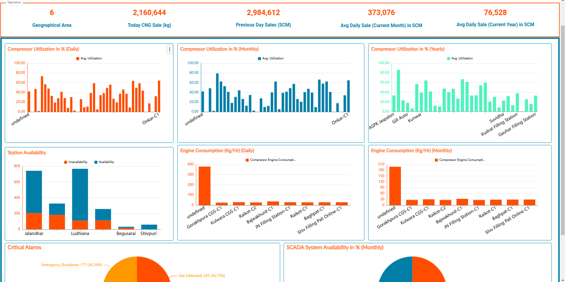Image resolution: width=565 pixels, height=282 pixels.
Task: Click Previous Day Sales value 2,984,612
Action: pos(263,13)
